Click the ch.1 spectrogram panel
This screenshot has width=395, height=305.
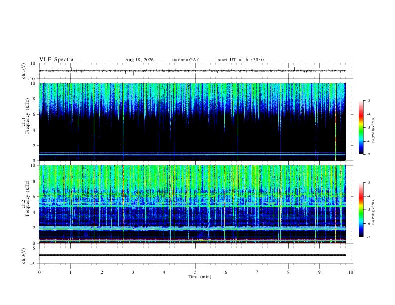click(x=192, y=122)
